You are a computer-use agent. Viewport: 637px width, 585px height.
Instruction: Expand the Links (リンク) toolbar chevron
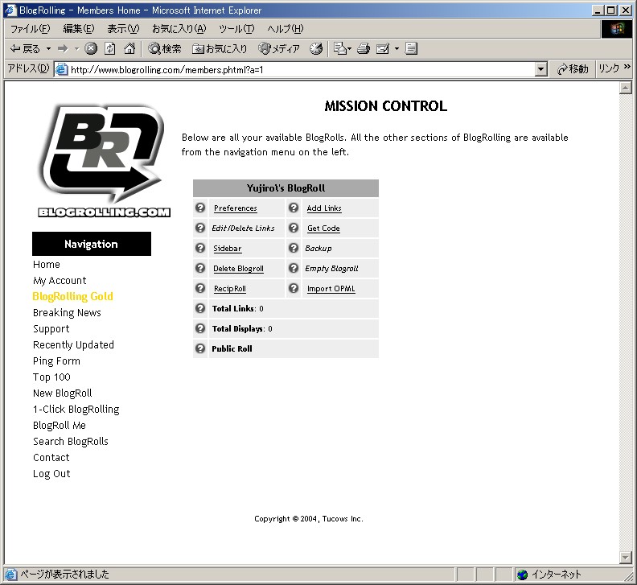pos(627,67)
